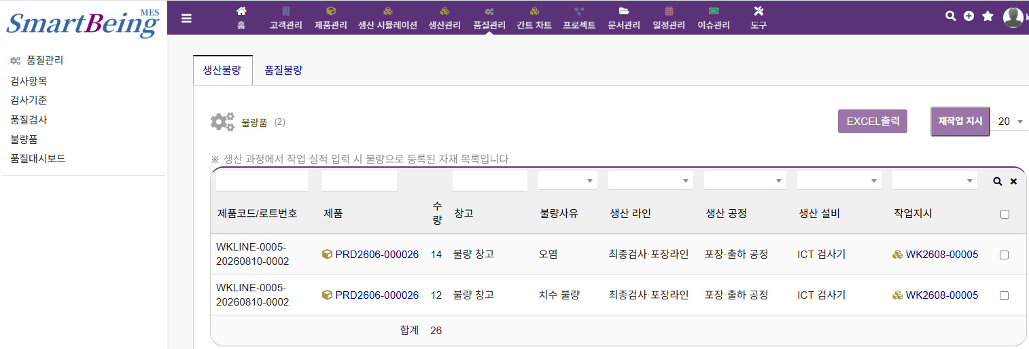Open PRD2606-000026 link in 치수 불량 row
Image resolution: width=1029 pixels, height=349 pixels.
click(x=377, y=295)
